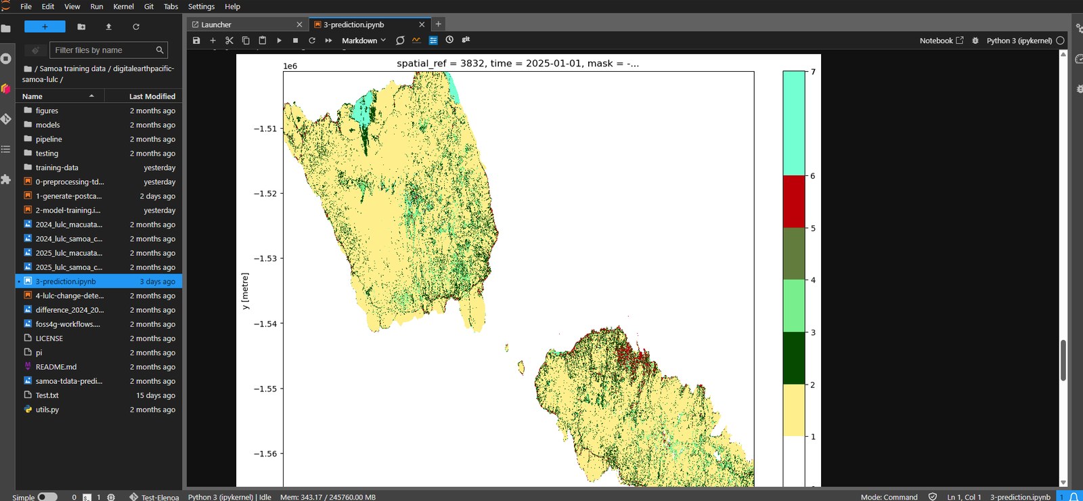The height and width of the screenshot is (501, 1083).
Task: Create a new folder in file browser
Action: tap(81, 26)
